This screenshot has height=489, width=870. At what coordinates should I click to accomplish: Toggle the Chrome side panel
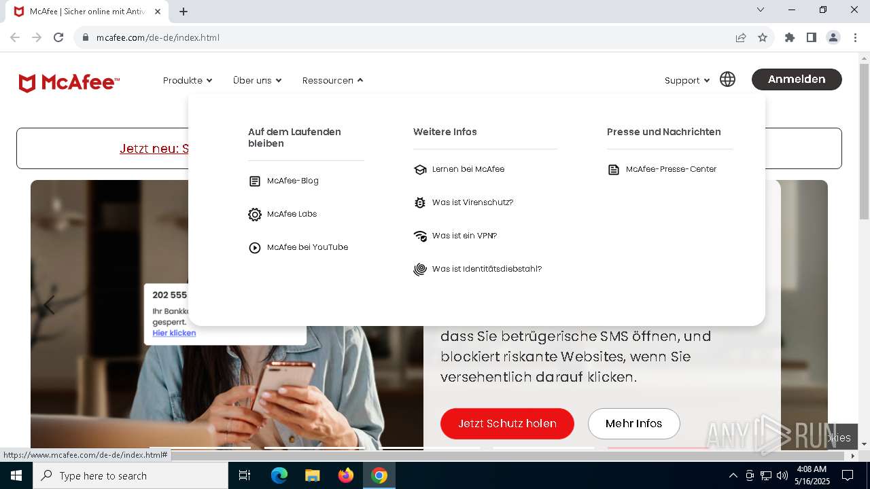pyautogui.click(x=812, y=37)
